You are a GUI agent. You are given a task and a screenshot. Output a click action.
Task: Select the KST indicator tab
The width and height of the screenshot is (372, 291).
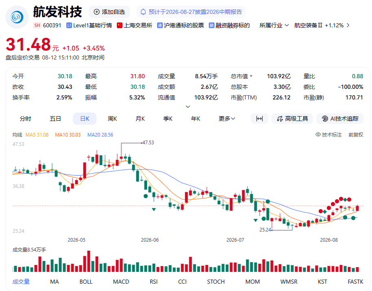tap(322, 282)
